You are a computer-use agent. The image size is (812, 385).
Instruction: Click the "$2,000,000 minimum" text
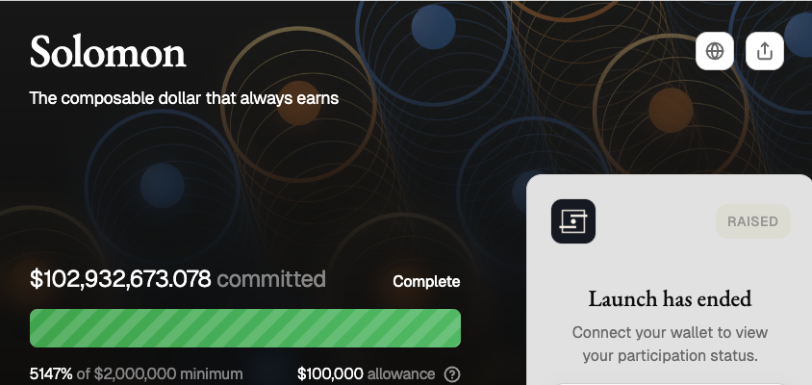[x=168, y=373]
